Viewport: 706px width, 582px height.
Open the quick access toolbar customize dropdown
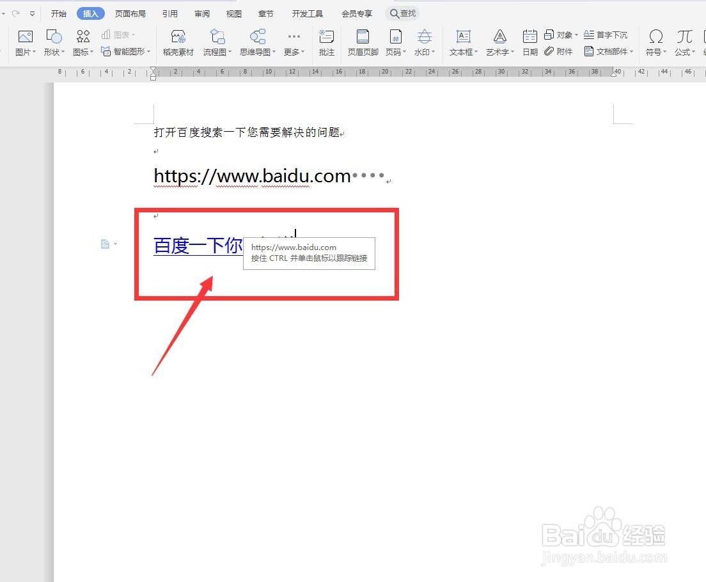click(32, 13)
